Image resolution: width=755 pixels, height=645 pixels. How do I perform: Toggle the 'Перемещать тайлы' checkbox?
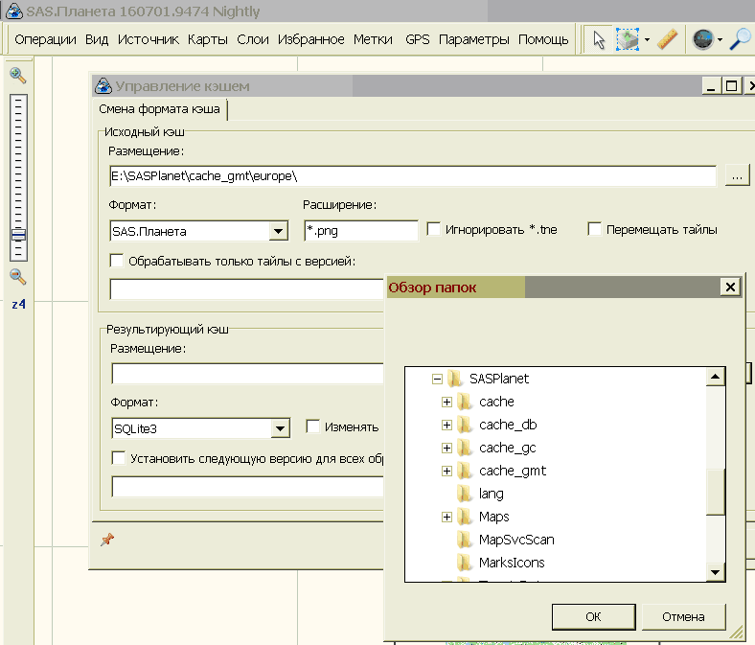[x=595, y=230]
